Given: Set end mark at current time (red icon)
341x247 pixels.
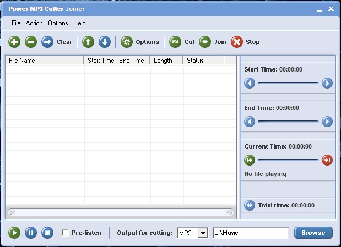Looking at the screenshot, I should point(327,160).
